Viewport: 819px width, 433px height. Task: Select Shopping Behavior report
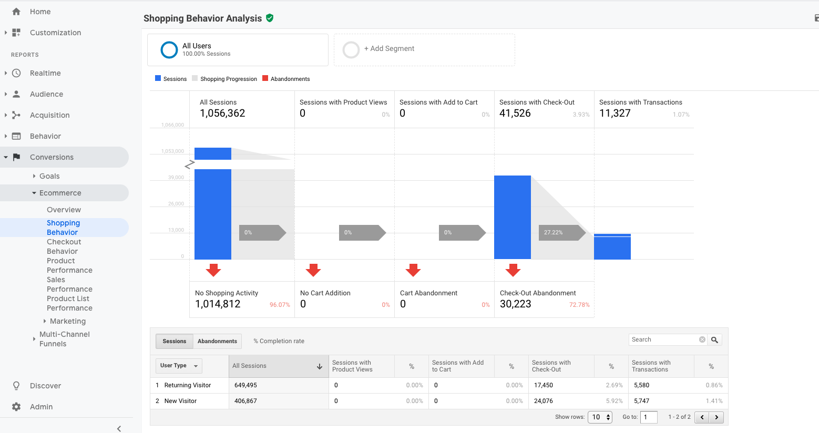[63, 228]
